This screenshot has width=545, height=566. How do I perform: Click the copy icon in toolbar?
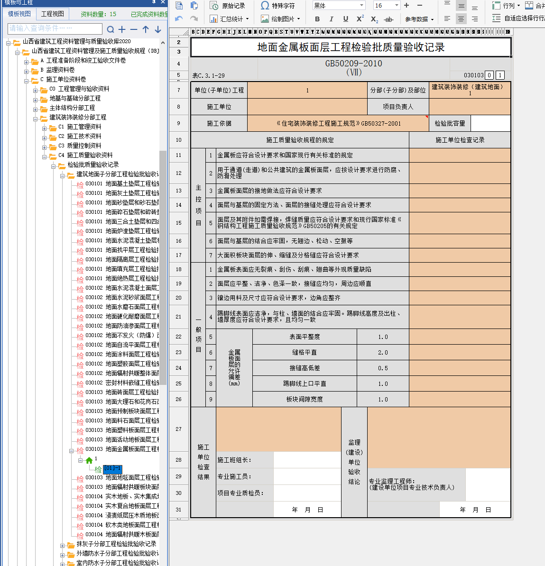179,5
